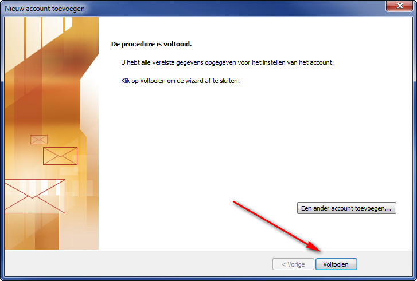Go back with the Vorige button
The height and width of the screenshot is (281, 417).
[293, 264]
